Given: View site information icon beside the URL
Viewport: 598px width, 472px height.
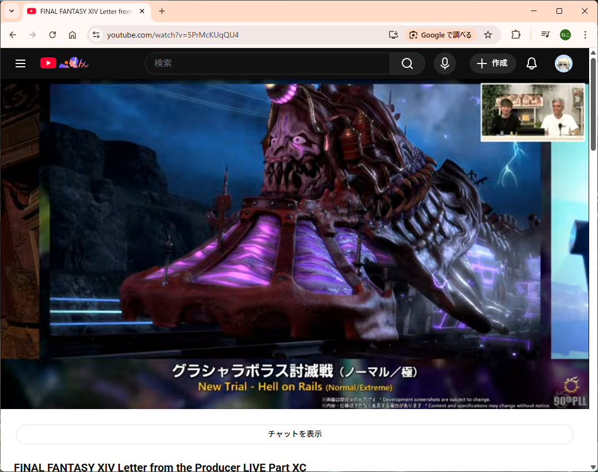Looking at the screenshot, I should coord(96,35).
